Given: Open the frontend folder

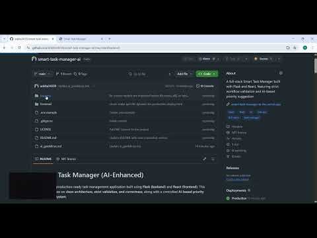Looking at the screenshot, I should click(46, 104).
